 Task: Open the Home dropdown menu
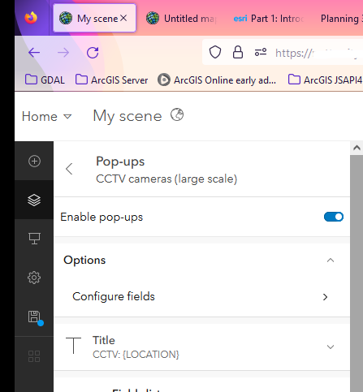(46, 116)
